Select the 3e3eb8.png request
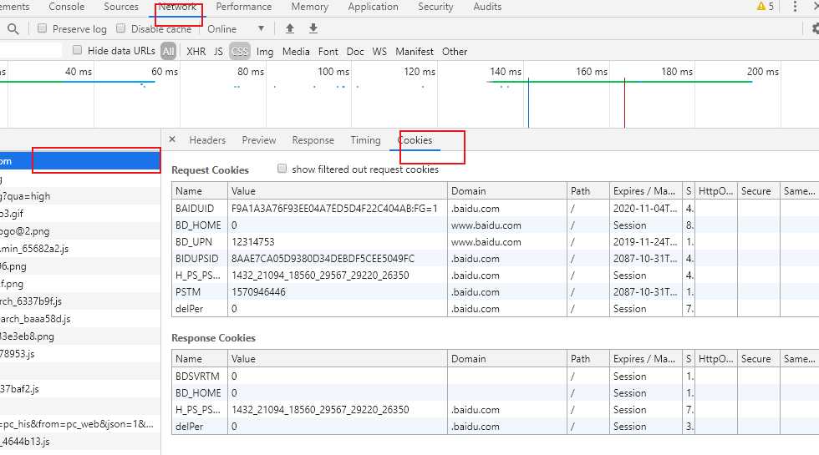This screenshot has height=455, width=819. click(80, 336)
